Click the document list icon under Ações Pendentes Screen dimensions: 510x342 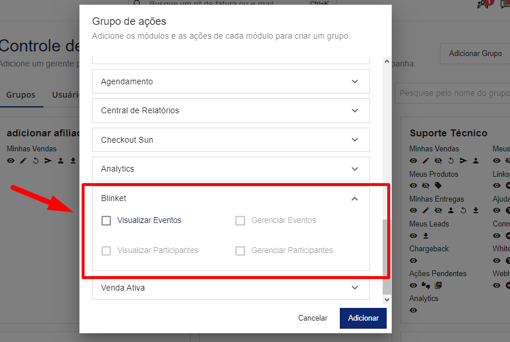(x=438, y=285)
